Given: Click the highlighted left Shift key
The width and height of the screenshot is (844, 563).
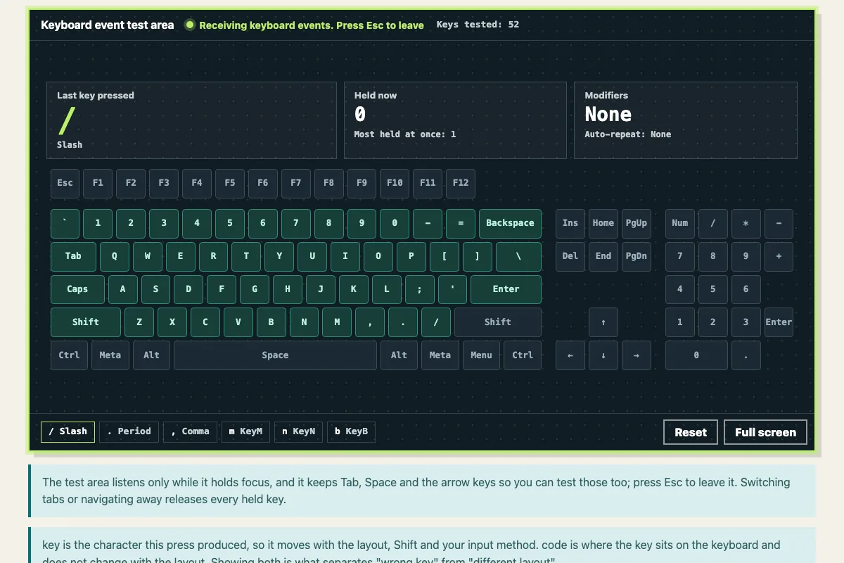Looking at the screenshot, I should (86, 322).
